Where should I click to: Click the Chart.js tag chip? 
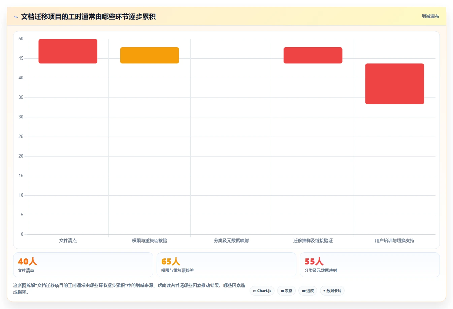point(262,291)
